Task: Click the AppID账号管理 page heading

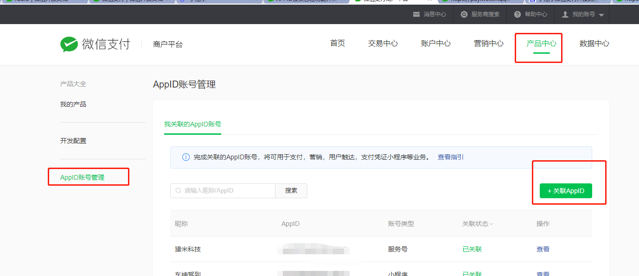Action: pyautogui.click(x=184, y=84)
